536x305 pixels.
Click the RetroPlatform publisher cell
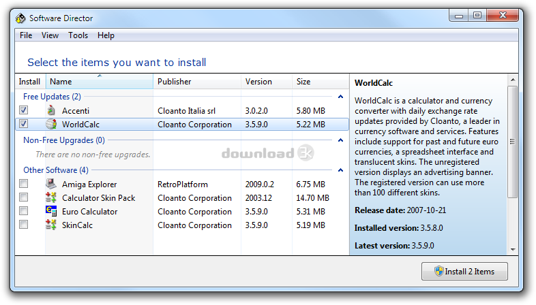click(183, 184)
